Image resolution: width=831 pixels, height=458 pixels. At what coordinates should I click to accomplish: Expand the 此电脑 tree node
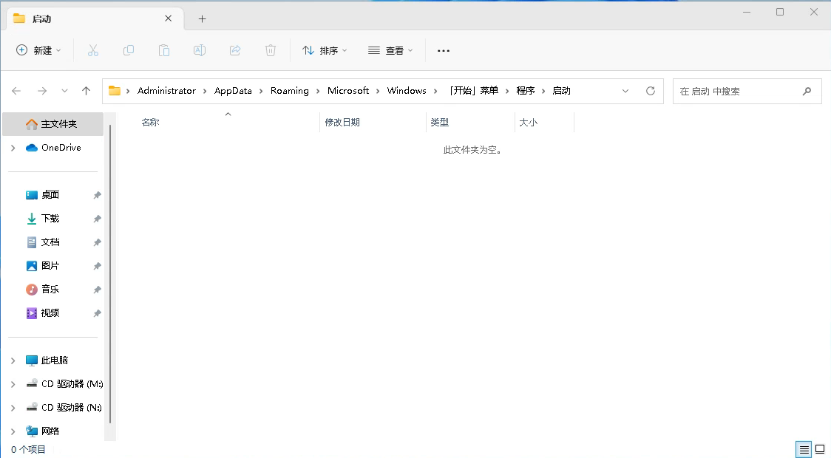point(13,360)
